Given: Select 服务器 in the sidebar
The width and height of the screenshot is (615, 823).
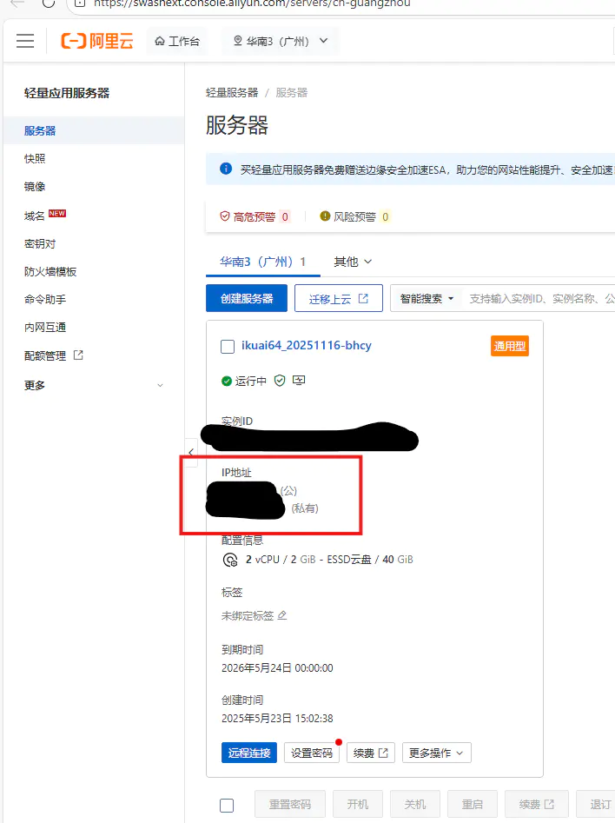Looking at the screenshot, I should coord(94,130).
